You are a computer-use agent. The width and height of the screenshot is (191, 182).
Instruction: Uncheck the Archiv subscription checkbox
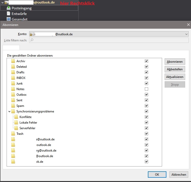146,61
